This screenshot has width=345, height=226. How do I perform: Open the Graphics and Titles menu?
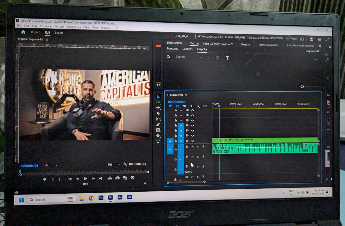(x=78, y=27)
